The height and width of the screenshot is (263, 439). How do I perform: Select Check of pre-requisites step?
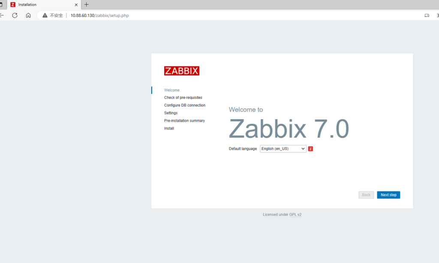click(183, 98)
